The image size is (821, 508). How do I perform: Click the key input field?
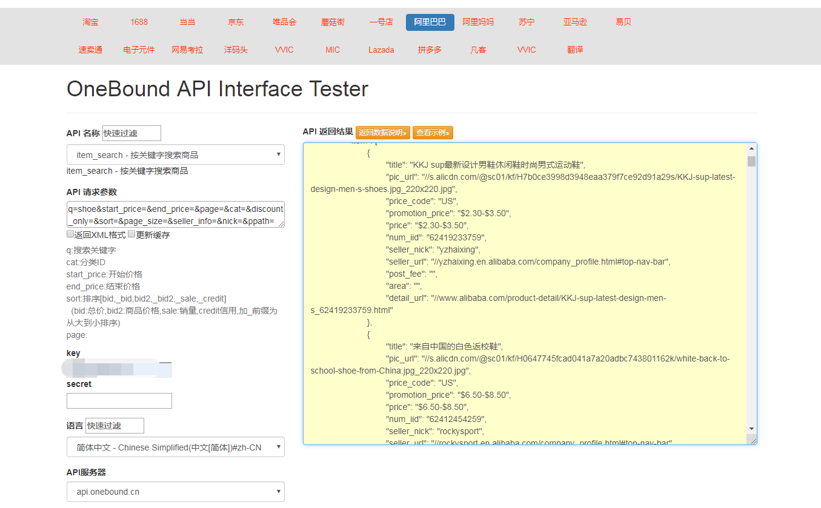119,369
